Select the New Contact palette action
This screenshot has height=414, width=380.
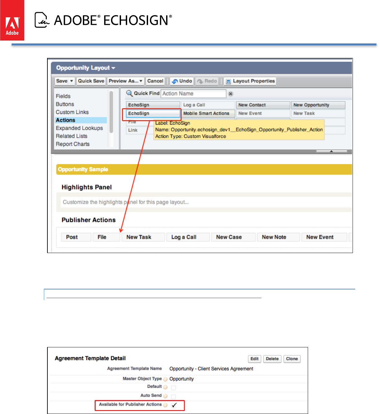(263, 105)
